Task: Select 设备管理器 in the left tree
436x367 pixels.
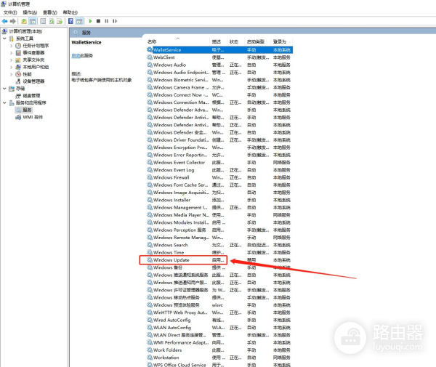Action: pos(33,81)
